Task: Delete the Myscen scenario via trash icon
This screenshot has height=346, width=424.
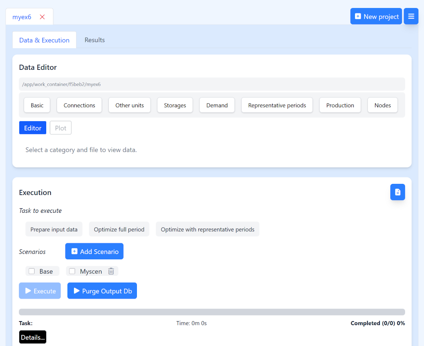Action: coord(111,271)
